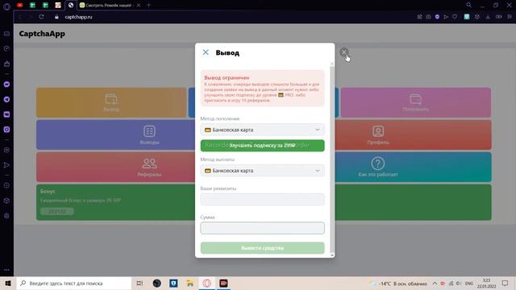Open the downloads arrow icon
Viewport: 516px width, 290px height.
(x=488, y=17)
